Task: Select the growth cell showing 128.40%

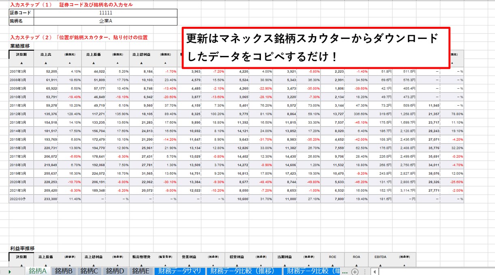Action: [x=70, y=114]
